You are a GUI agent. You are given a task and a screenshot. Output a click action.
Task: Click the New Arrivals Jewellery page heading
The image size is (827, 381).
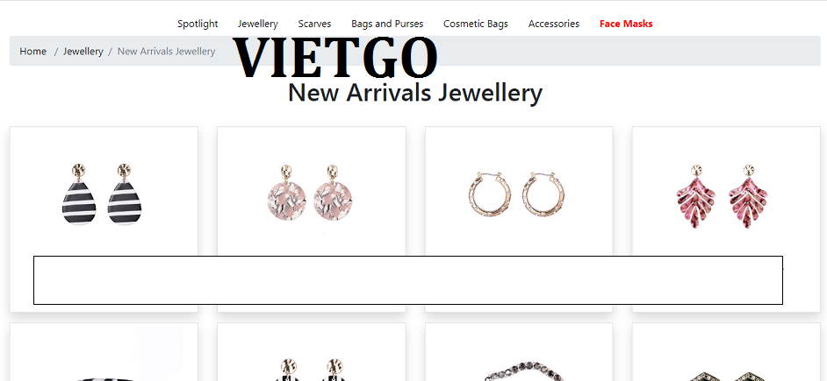[415, 93]
